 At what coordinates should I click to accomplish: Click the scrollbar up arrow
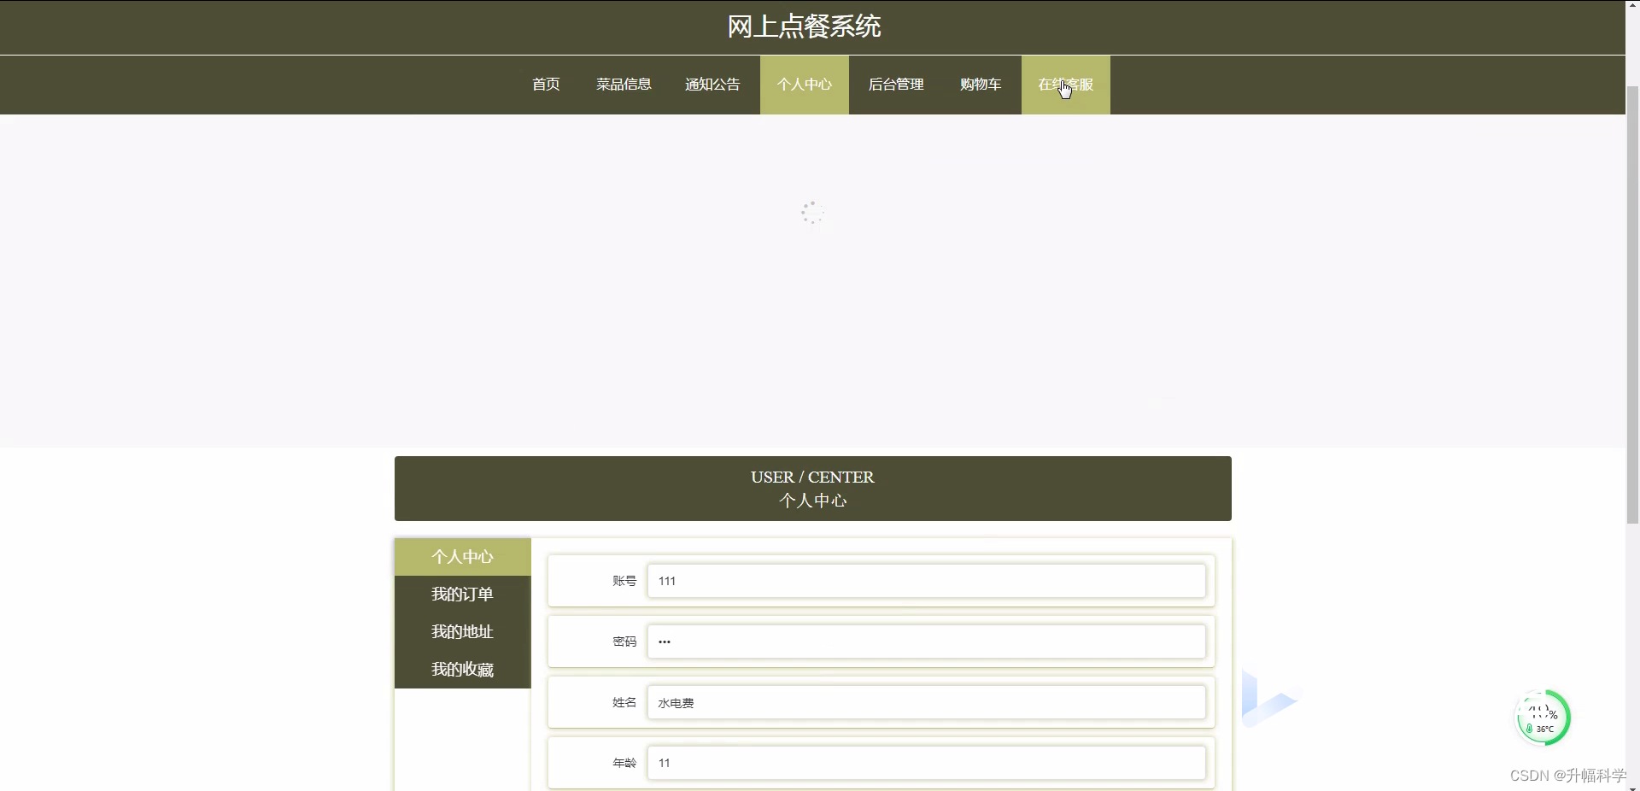(x=1632, y=5)
